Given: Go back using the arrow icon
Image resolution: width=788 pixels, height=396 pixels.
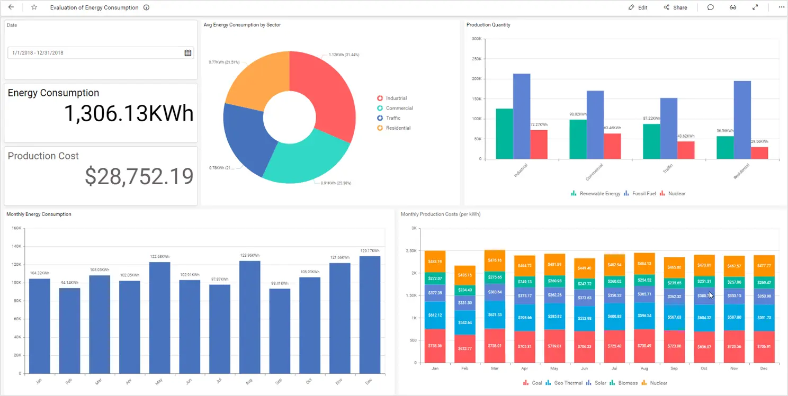Looking at the screenshot, I should click(11, 7).
